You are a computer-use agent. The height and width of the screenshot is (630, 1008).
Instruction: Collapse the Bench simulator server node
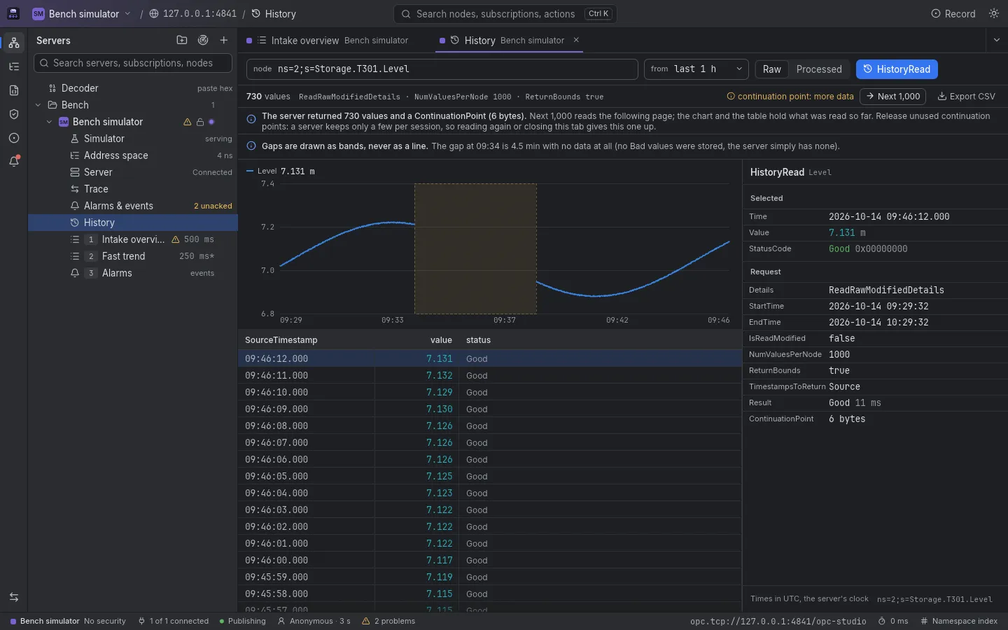coord(49,122)
